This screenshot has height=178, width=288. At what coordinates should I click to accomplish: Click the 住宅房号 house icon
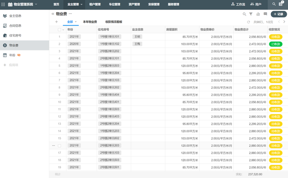coord(5,36)
